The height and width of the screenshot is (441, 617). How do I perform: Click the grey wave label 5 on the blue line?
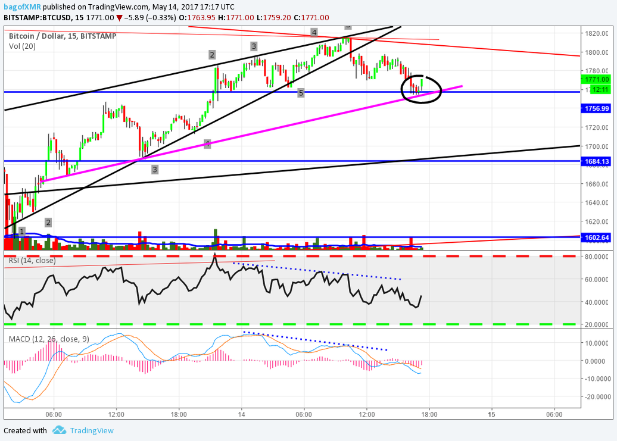pyautogui.click(x=301, y=93)
